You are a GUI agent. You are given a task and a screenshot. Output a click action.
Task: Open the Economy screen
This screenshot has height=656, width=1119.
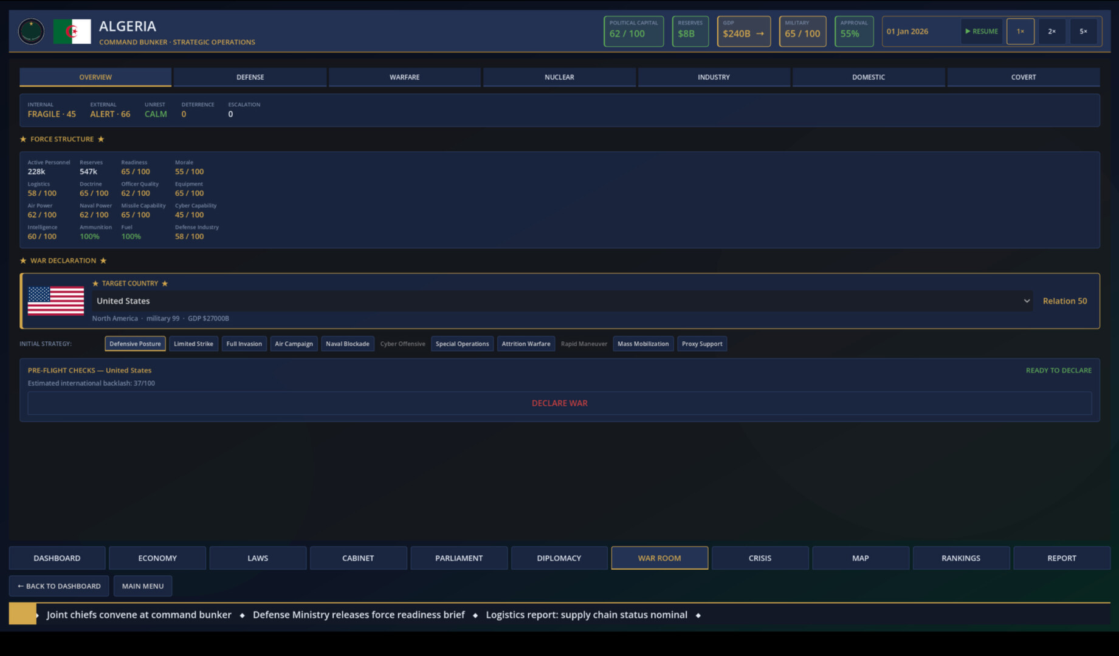pyautogui.click(x=157, y=558)
